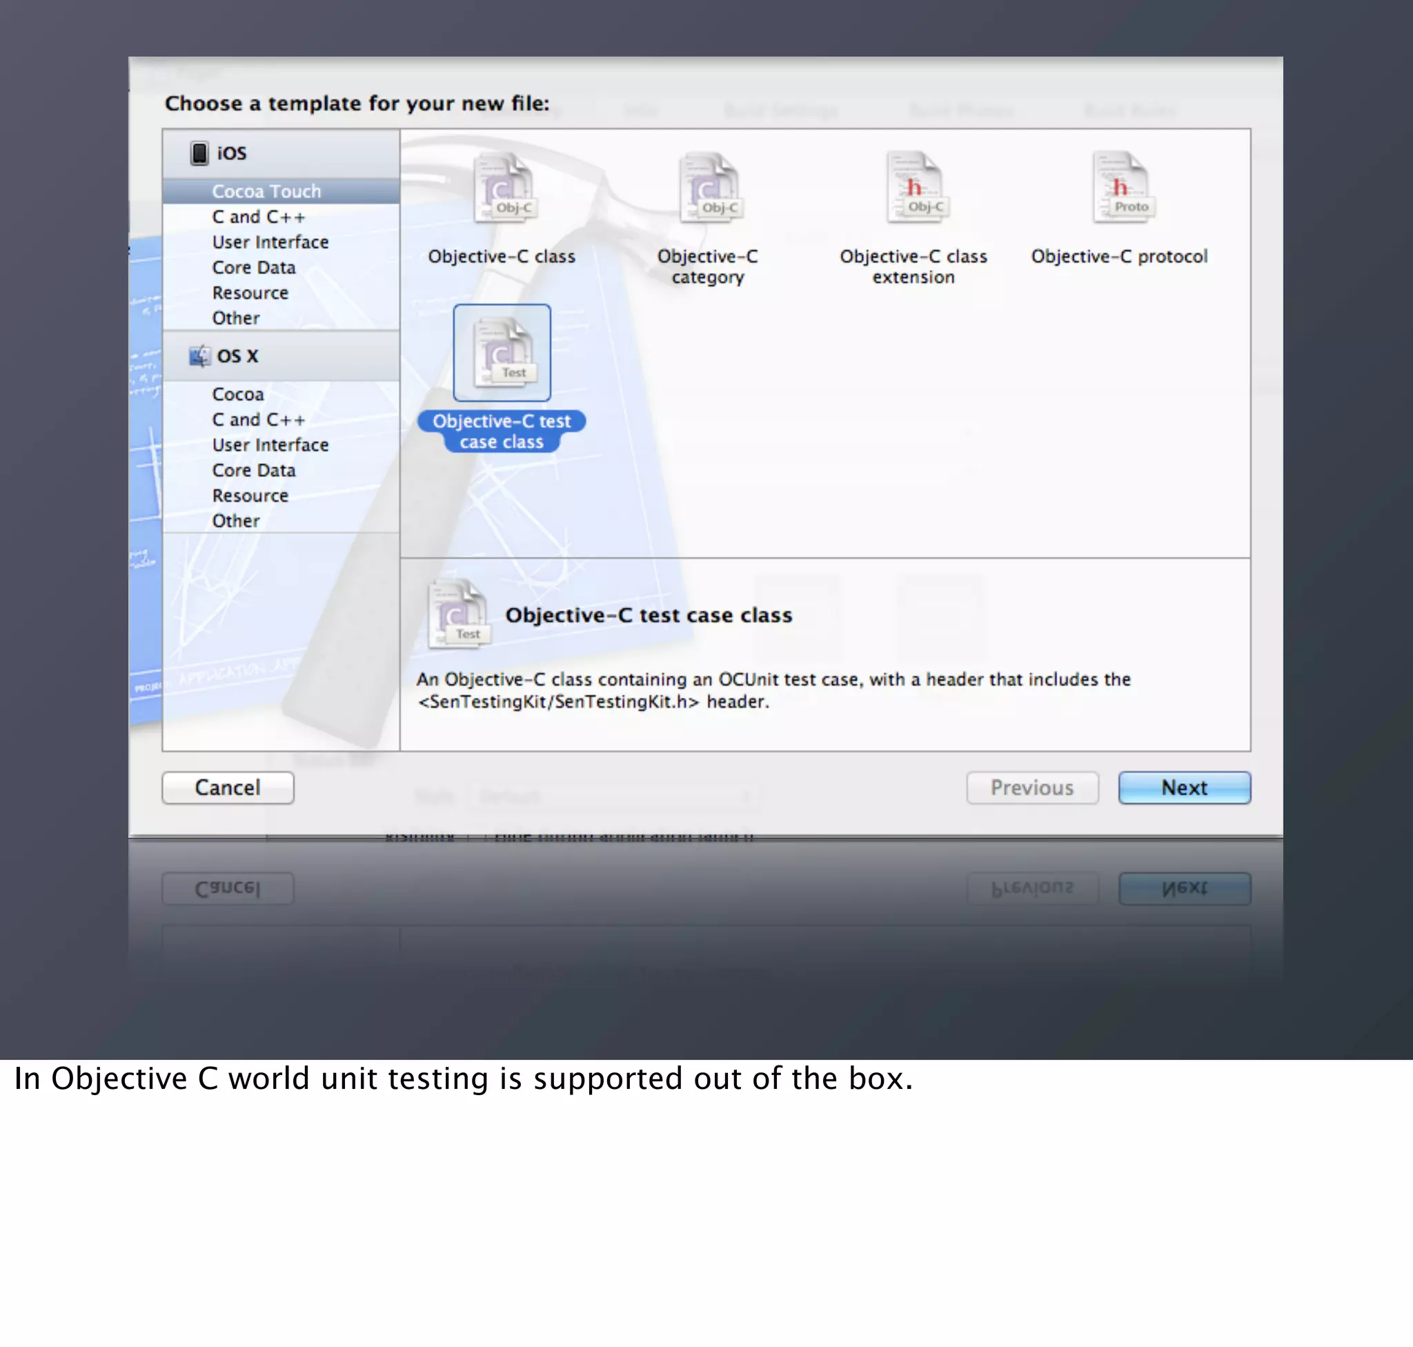Choose Core Data under OS X
The width and height of the screenshot is (1413, 1347).
[x=253, y=471]
